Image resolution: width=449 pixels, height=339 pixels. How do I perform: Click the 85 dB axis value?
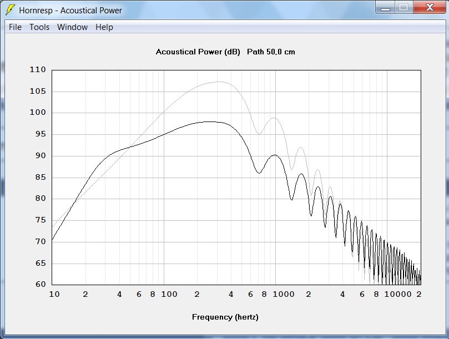click(41, 177)
